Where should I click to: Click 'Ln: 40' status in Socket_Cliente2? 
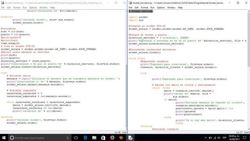118,132
